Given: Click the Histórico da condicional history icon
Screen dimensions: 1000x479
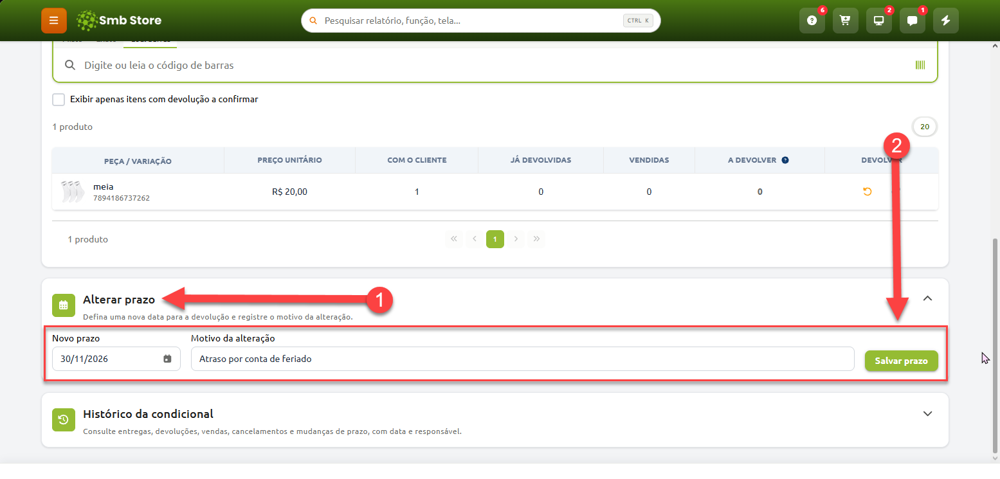Looking at the screenshot, I should point(64,420).
